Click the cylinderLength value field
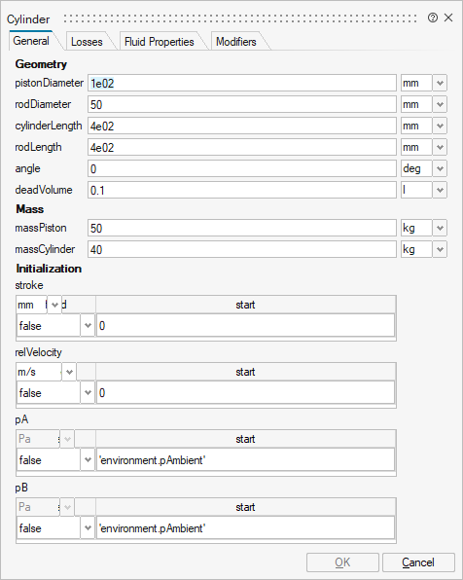The image size is (463, 580). click(x=242, y=126)
